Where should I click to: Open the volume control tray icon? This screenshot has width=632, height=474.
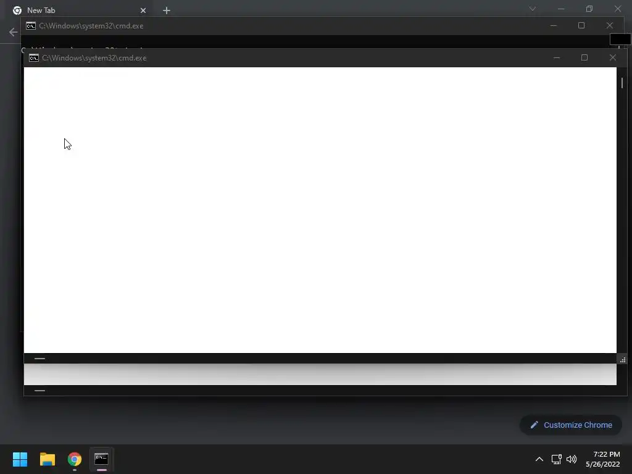tap(571, 459)
